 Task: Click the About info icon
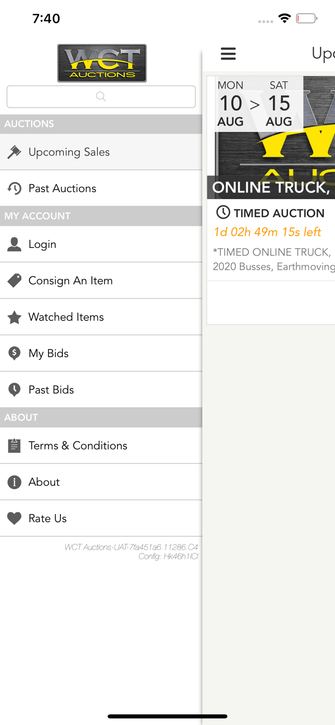pyautogui.click(x=14, y=482)
